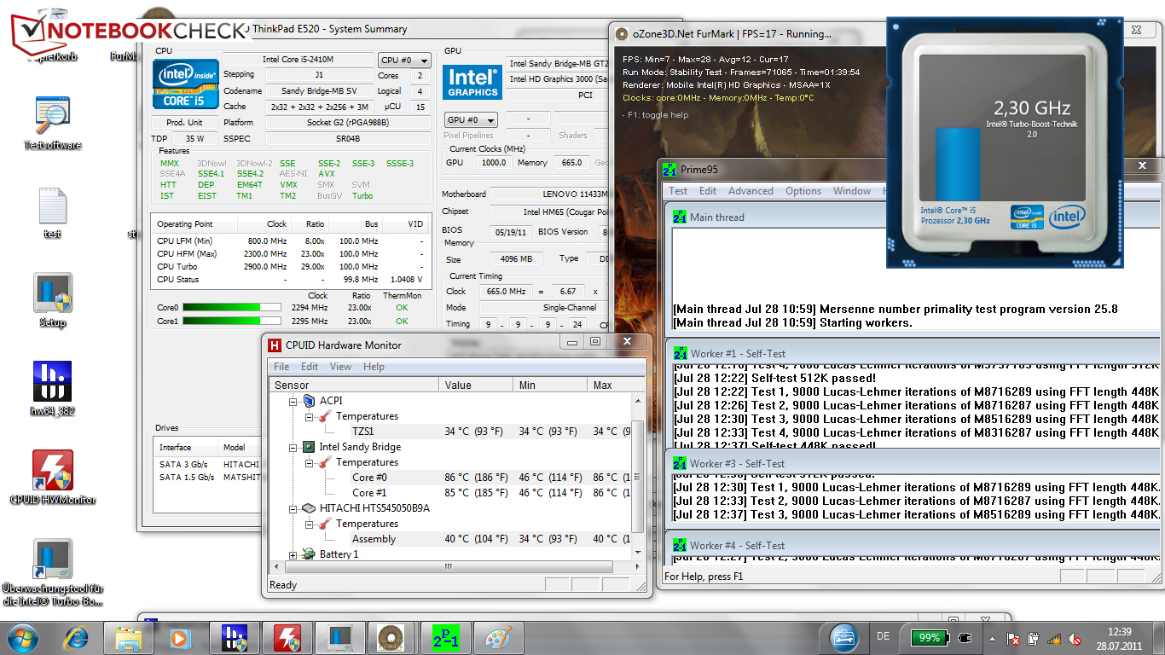Image resolution: width=1165 pixels, height=655 pixels.
Task: Collapse Temperatures under Intel Sandy Bridge
Action: coord(309,462)
